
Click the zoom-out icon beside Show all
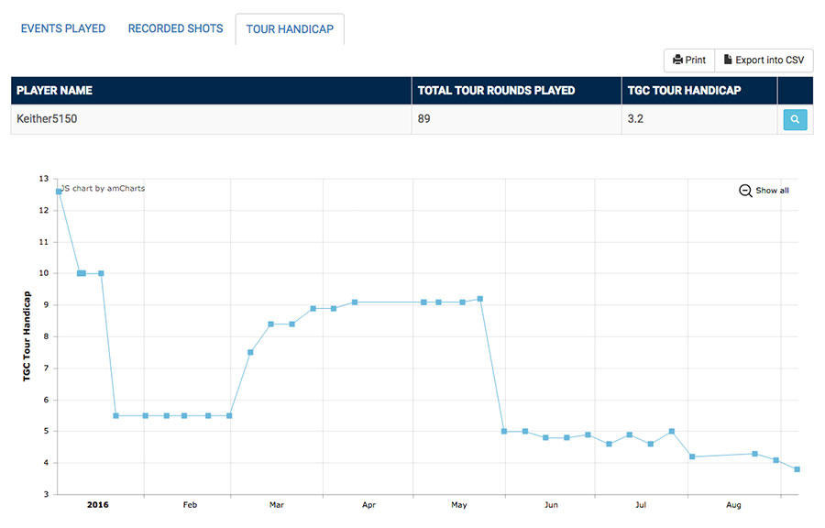[x=745, y=191]
